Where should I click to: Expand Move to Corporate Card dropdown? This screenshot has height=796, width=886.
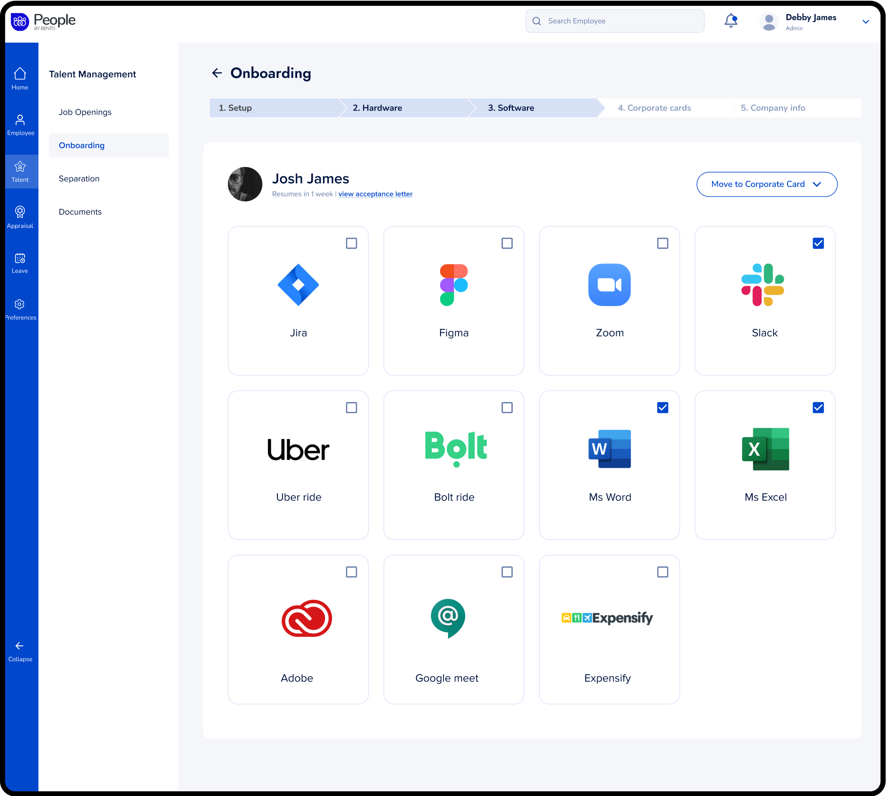(x=767, y=184)
